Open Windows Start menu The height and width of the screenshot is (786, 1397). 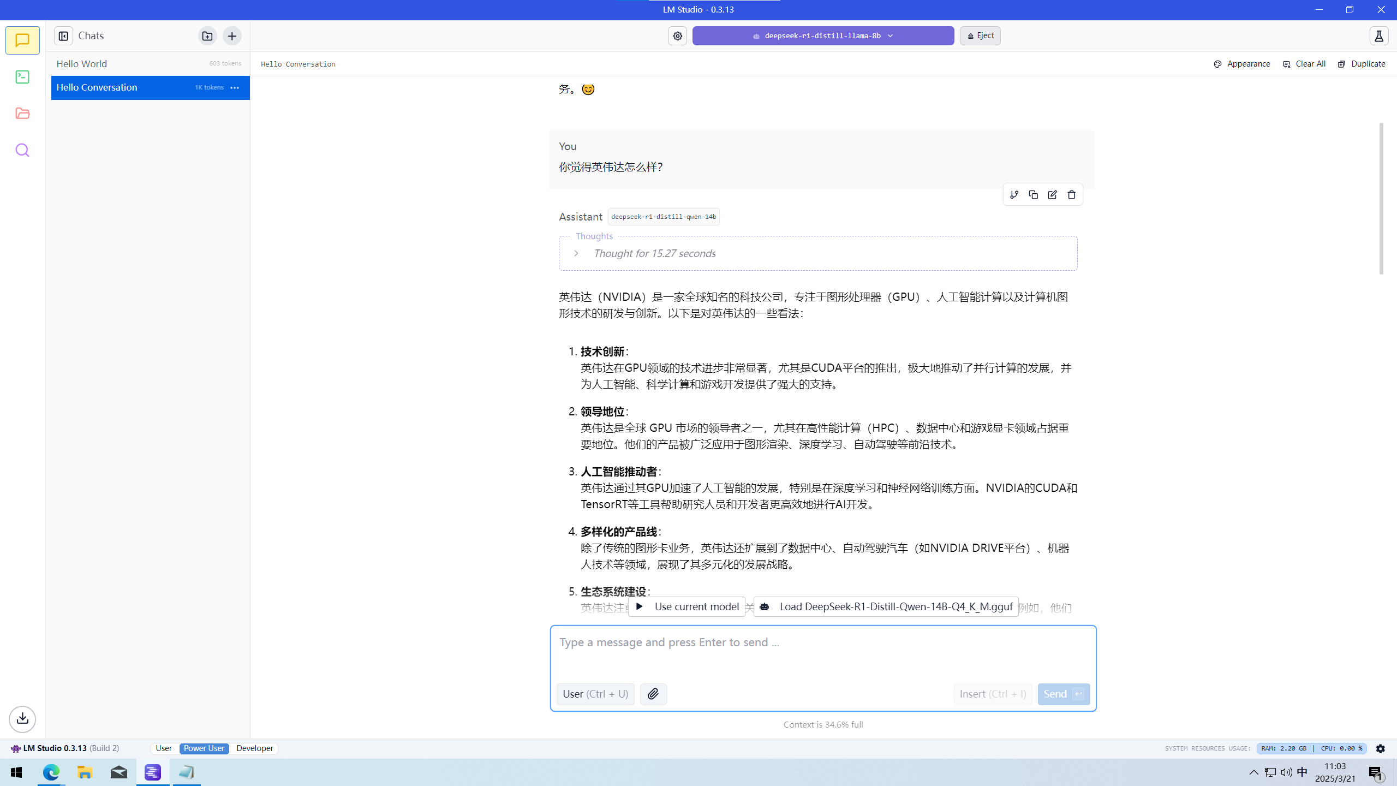[x=16, y=772]
